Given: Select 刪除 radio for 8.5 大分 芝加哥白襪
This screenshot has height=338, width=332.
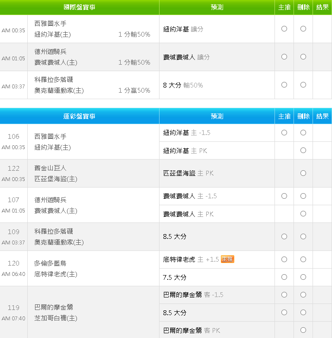Looking at the screenshot, I should tap(303, 312).
